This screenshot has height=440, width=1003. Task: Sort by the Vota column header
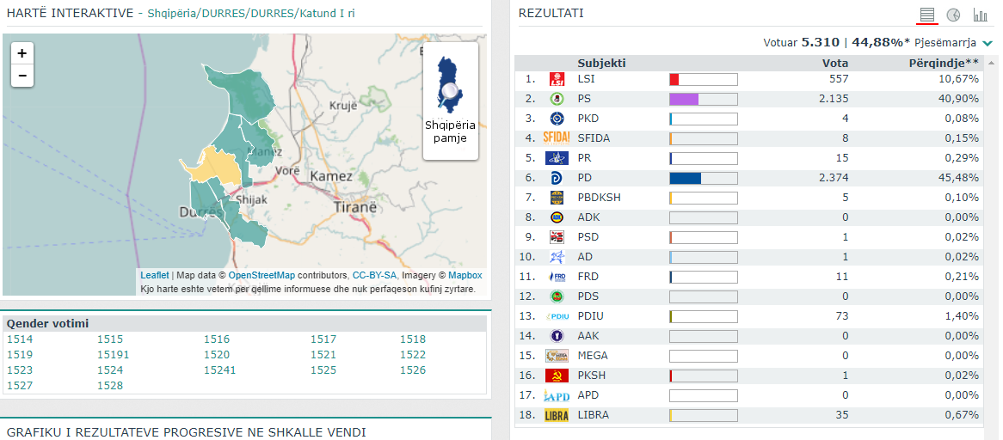tap(834, 63)
